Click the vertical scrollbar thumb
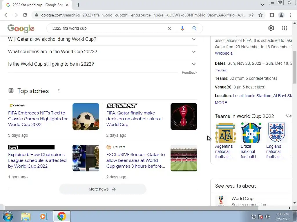Screen dimensions: 297x222 point(294,67)
